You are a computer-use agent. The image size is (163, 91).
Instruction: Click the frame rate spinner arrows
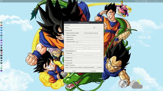[x=102, y=51]
